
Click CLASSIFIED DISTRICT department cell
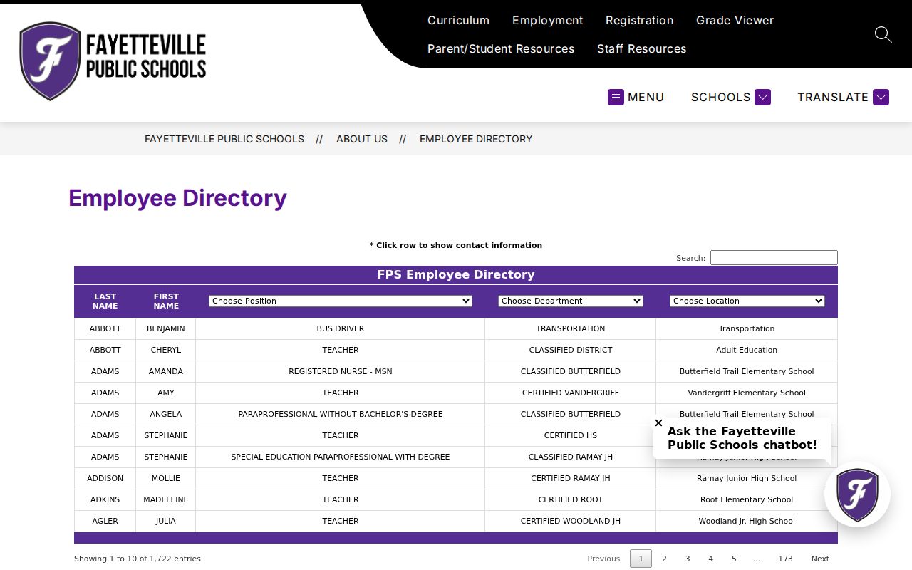[x=571, y=350]
